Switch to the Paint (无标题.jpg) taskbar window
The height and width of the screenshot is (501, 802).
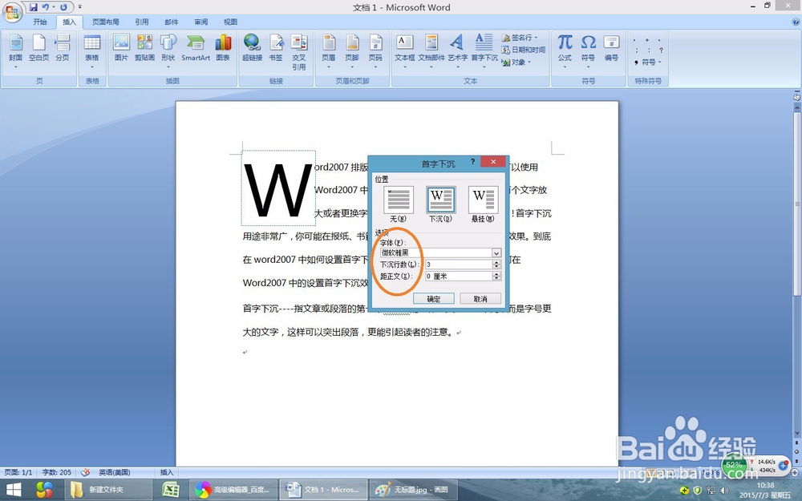tap(413, 490)
